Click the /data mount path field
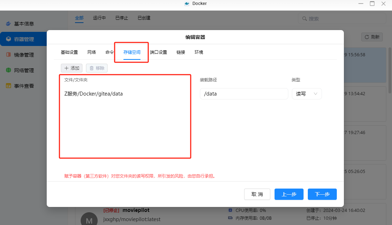 pyautogui.click(x=244, y=94)
